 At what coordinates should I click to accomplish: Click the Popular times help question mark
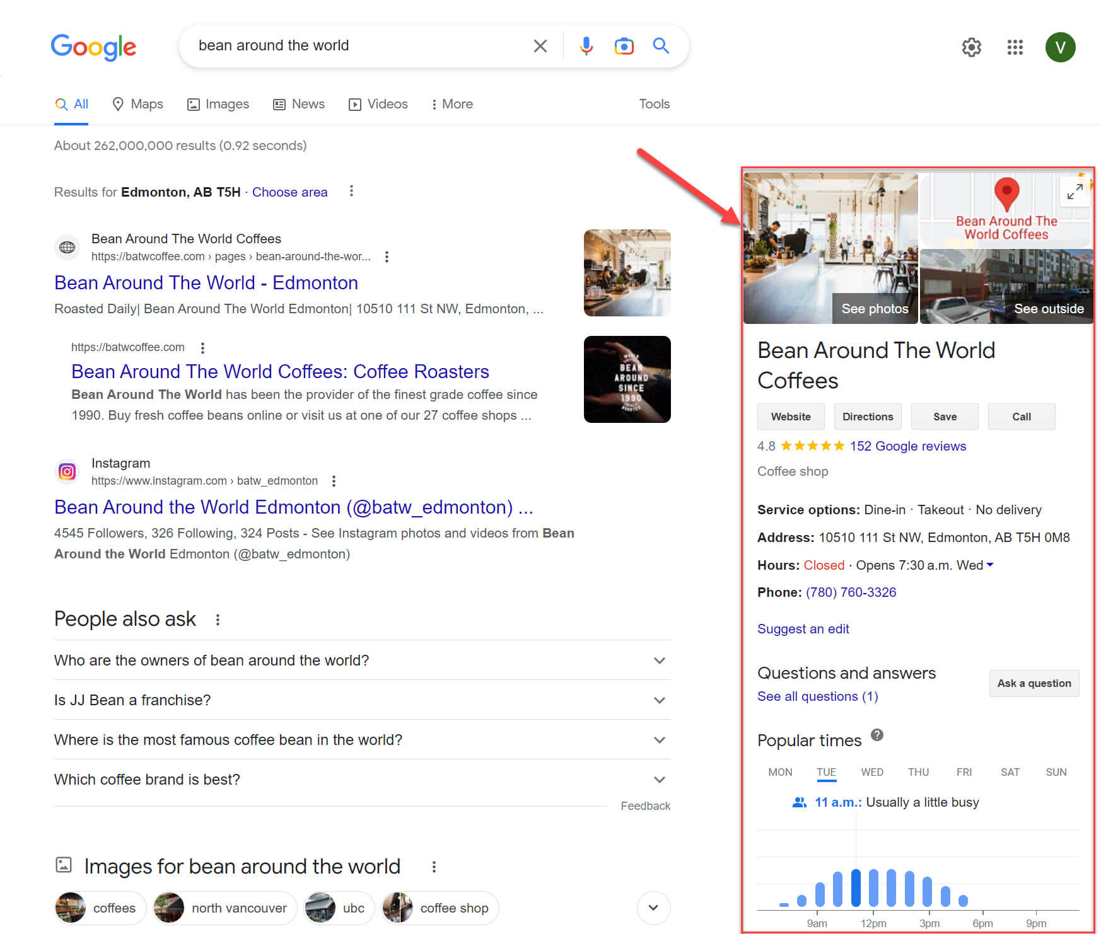coord(877,735)
